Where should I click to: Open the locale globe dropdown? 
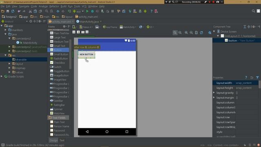coord(141,27)
